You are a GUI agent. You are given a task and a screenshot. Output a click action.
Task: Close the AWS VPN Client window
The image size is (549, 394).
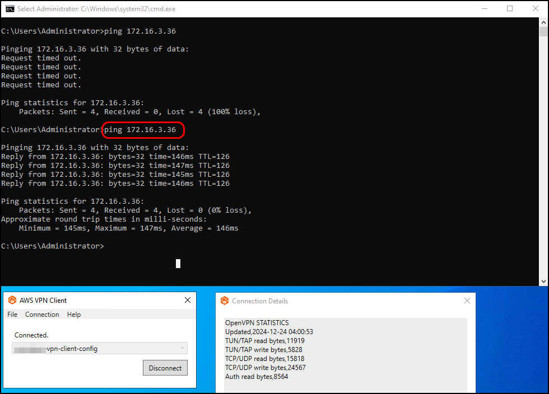(188, 300)
